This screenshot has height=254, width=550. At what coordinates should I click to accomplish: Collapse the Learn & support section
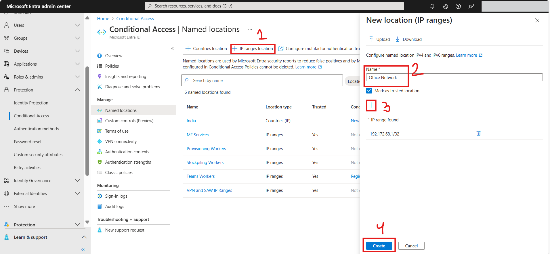[84, 237]
